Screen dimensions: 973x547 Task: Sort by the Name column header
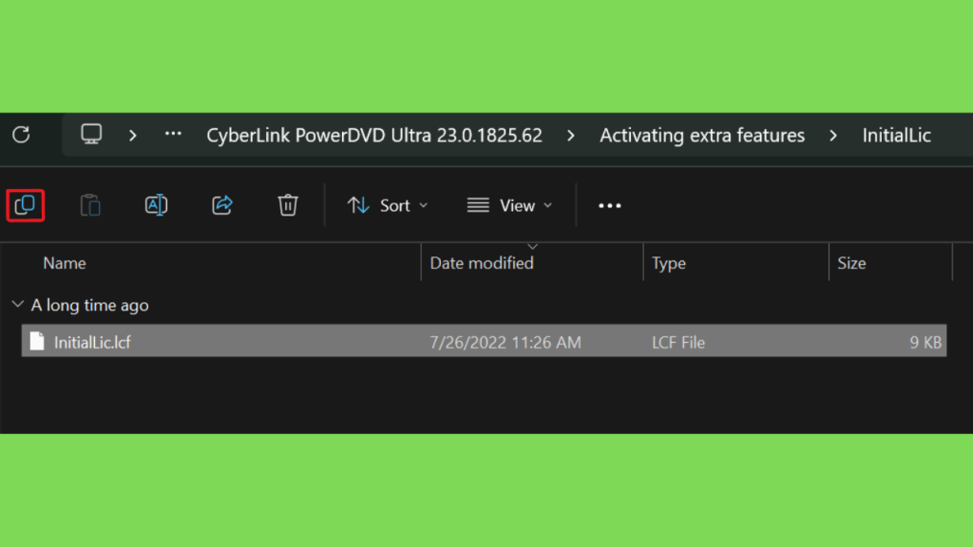65,263
